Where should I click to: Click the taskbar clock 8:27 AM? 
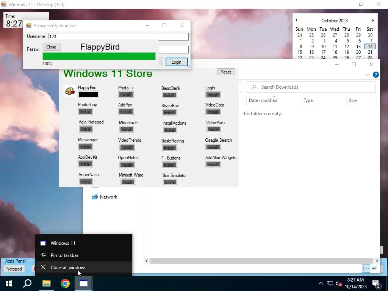[x=355, y=283]
